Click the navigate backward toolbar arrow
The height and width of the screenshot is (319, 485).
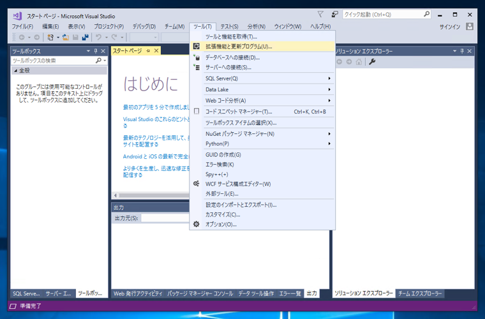coord(22,38)
